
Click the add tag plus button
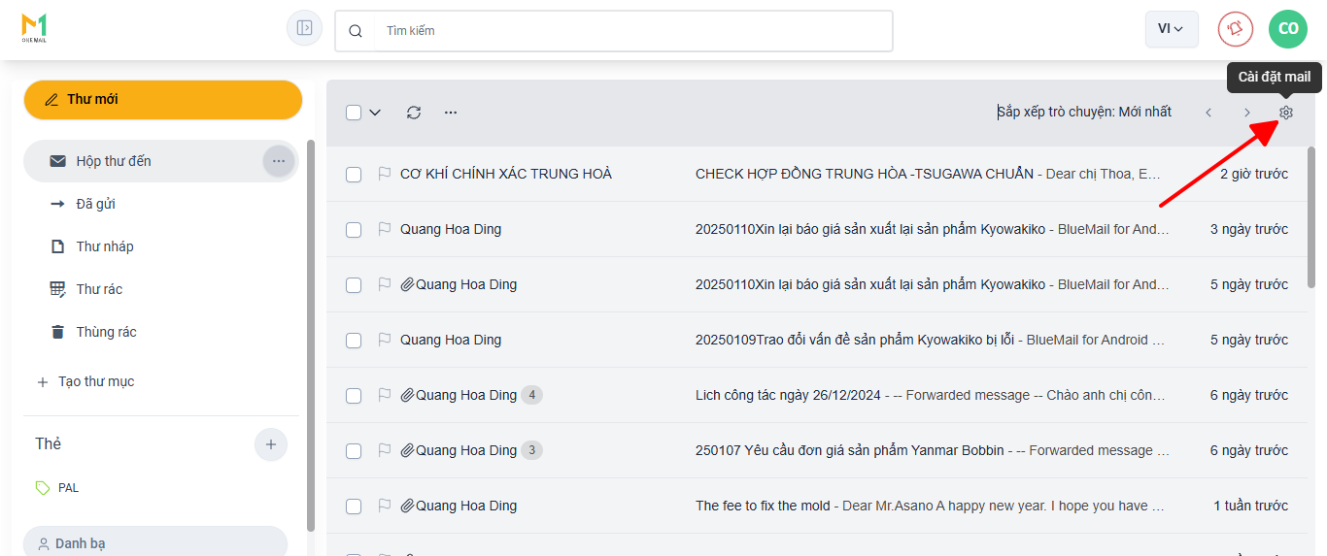271,444
